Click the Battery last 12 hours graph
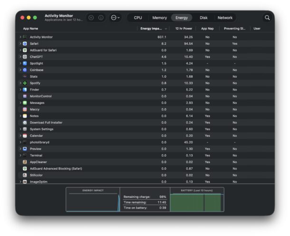The height and width of the screenshot is (236, 290). click(196, 201)
